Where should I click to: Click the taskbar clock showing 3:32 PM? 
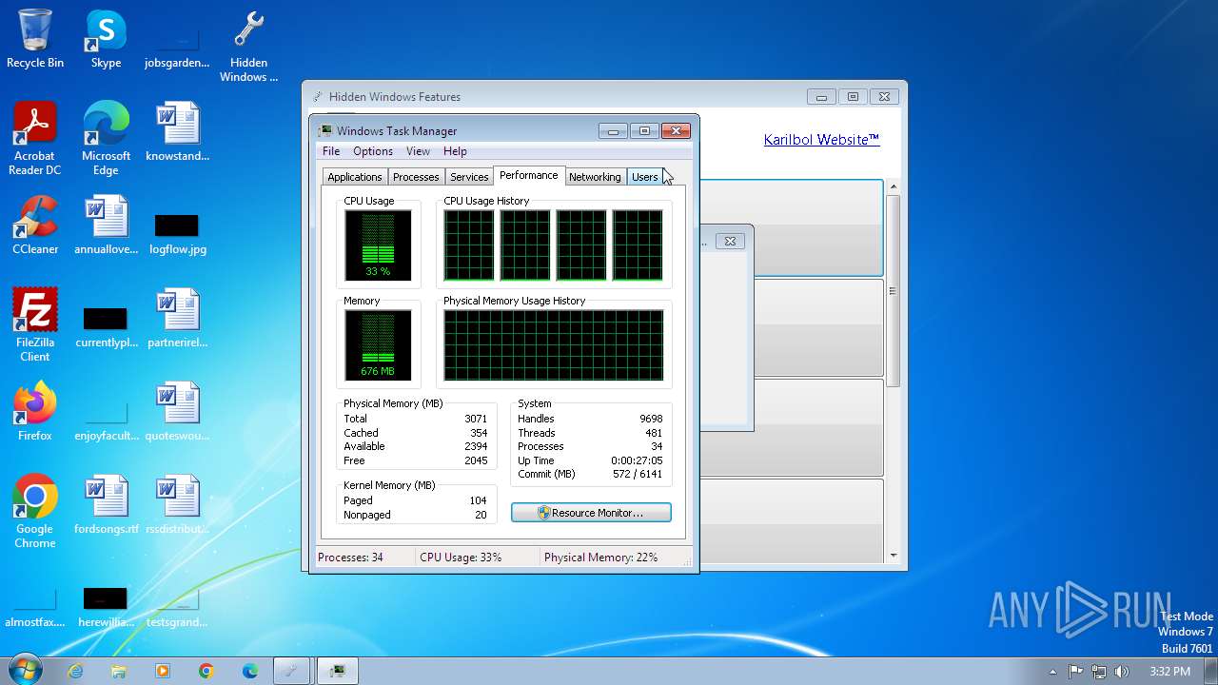pos(1169,671)
